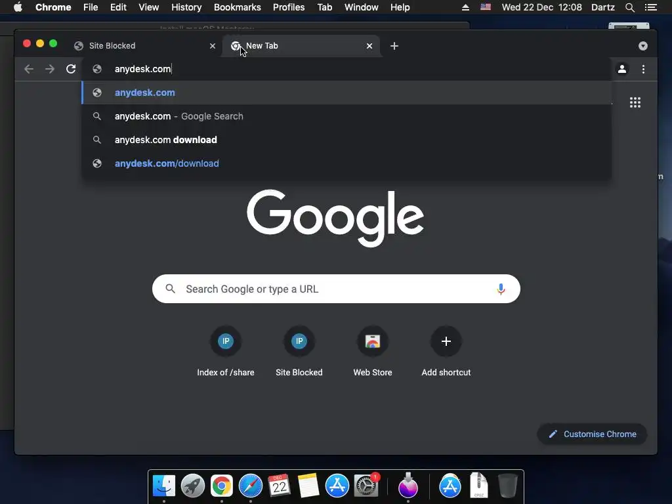672x504 pixels.
Task: Close the Site Blocked tab
Action: click(x=213, y=46)
